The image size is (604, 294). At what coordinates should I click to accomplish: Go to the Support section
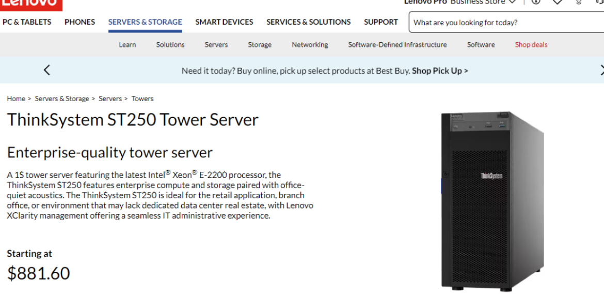pos(380,22)
